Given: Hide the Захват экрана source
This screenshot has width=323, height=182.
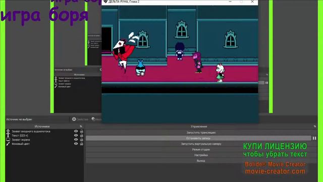Looking at the screenshot, I should tap(76, 140).
